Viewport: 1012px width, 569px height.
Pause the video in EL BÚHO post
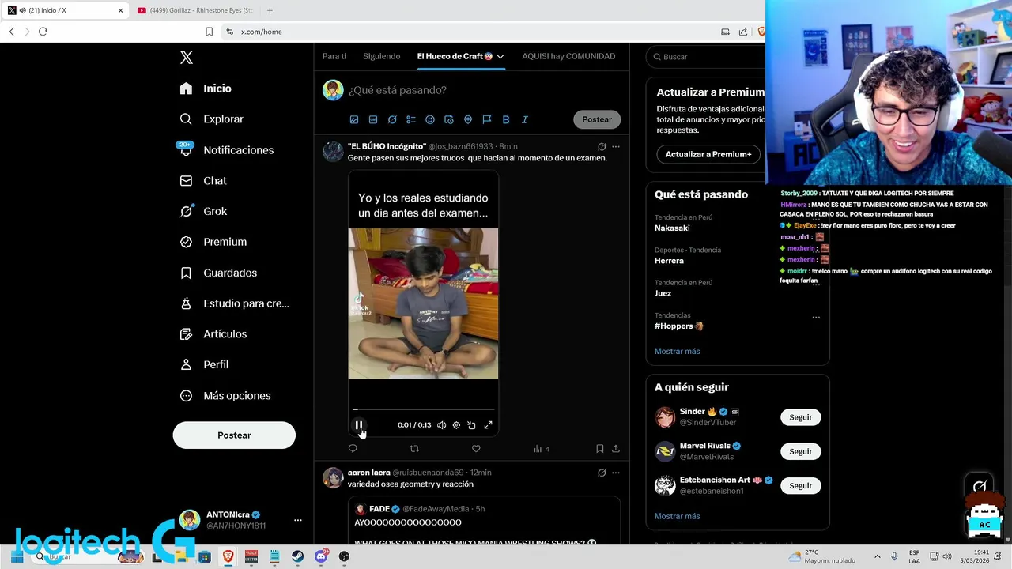(358, 425)
